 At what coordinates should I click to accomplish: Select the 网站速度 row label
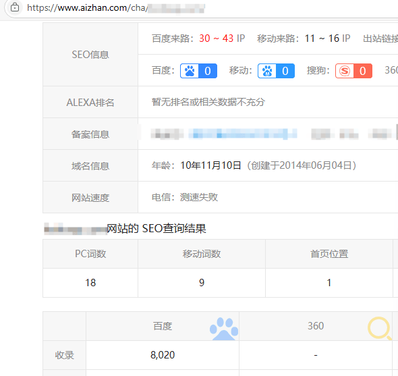pyautogui.click(x=90, y=198)
